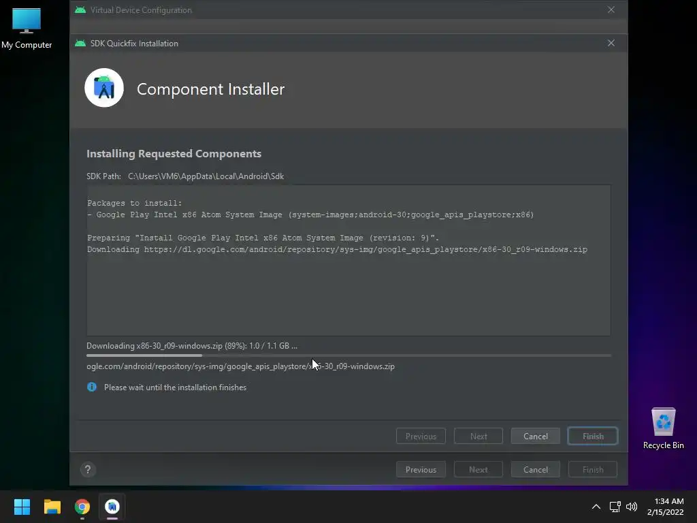697x523 pixels.
Task: Click Cancel in SDK Quickfix Installation
Action: pyautogui.click(x=535, y=437)
